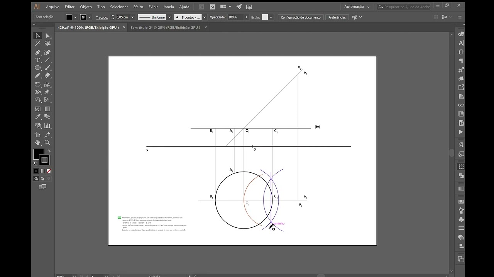Select the Slice tool
494x277 pixels.
[x=47, y=135]
